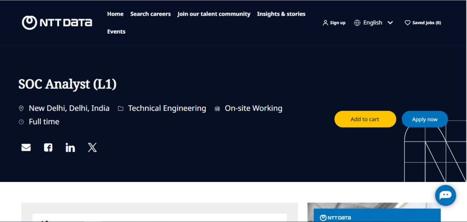Click the globe language icon
Image resolution: width=467 pixels, height=222 pixels.
click(357, 23)
